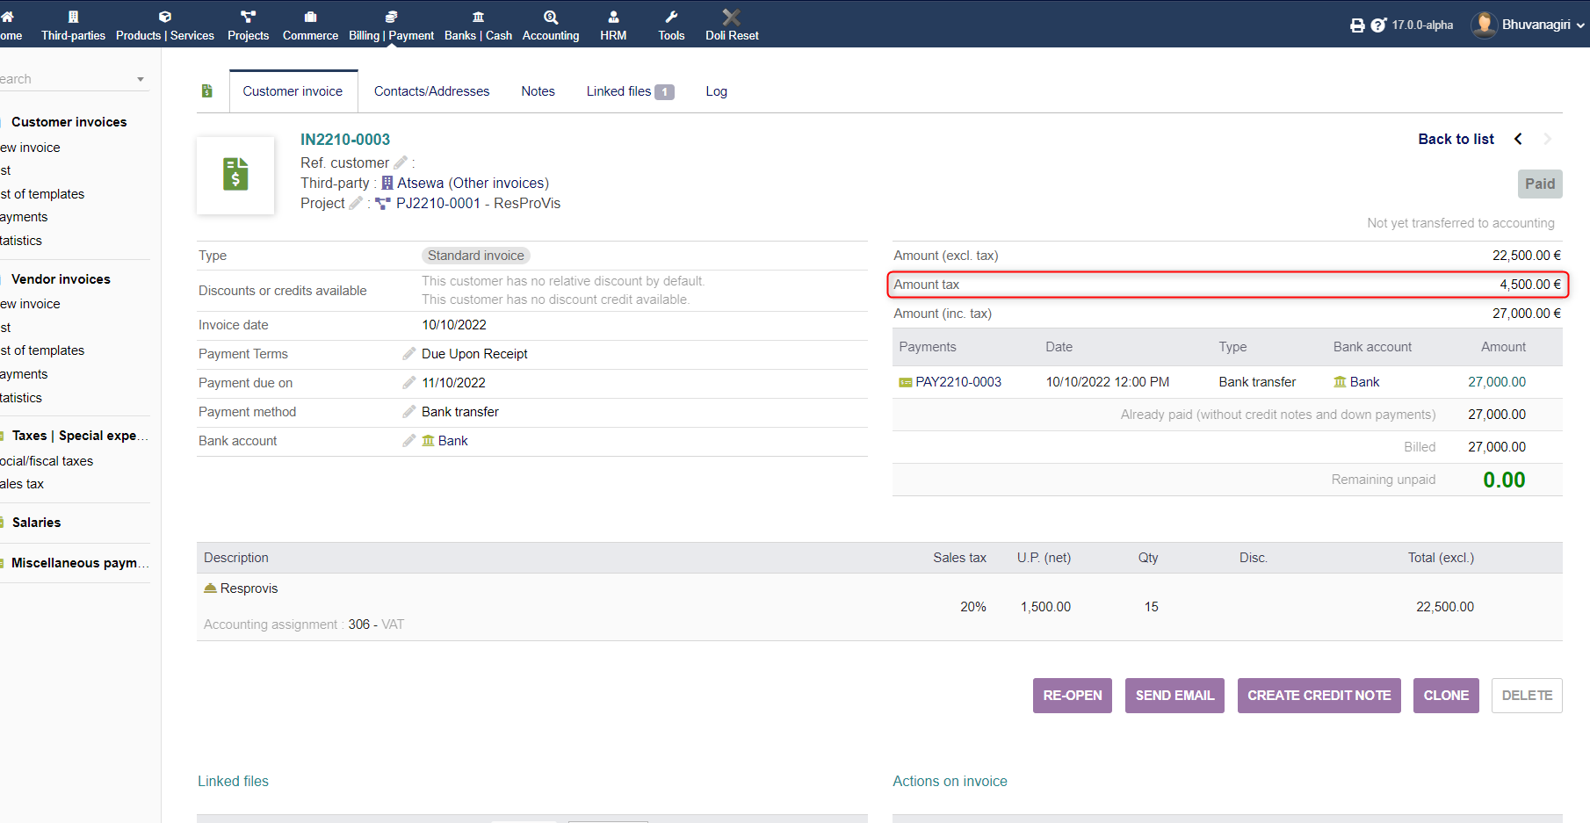Edit Payment Terms using the pencil icon
The width and height of the screenshot is (1590, 823).
tap(408, 353)
